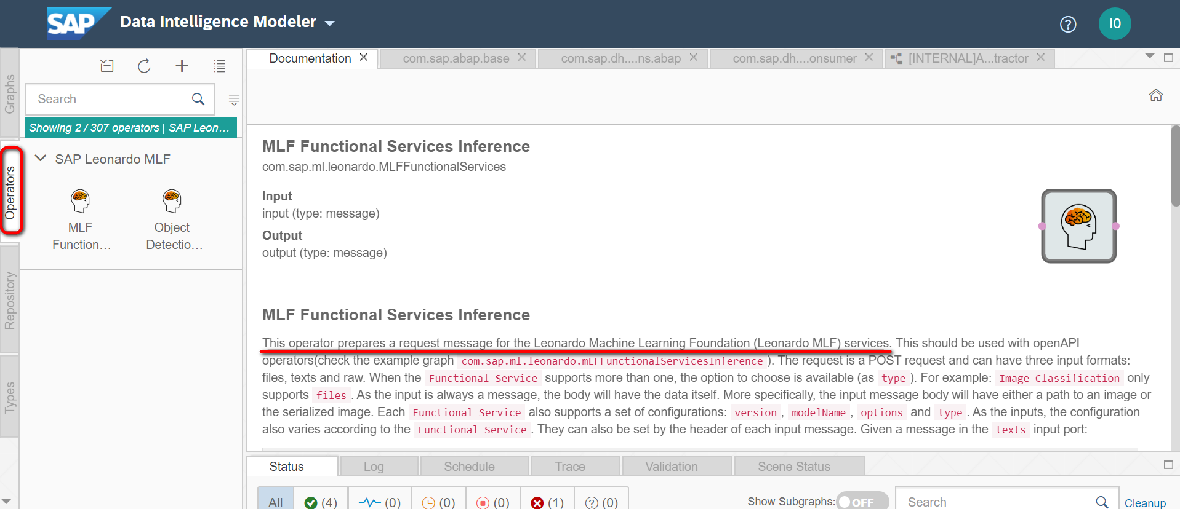
Task: Expand the Data Intelligence Modeler dropdown arrow
Action: pos(330,23)
